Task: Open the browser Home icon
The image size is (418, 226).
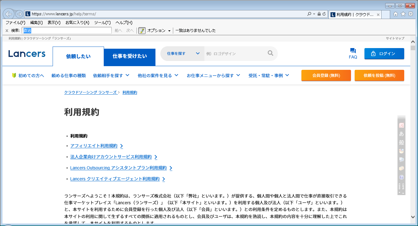Action: point(396,14)
